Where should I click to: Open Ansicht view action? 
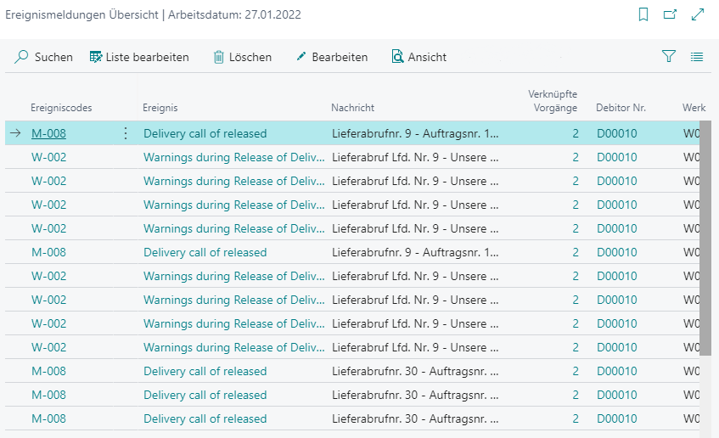pyautogui.click(x=418, y=57)
